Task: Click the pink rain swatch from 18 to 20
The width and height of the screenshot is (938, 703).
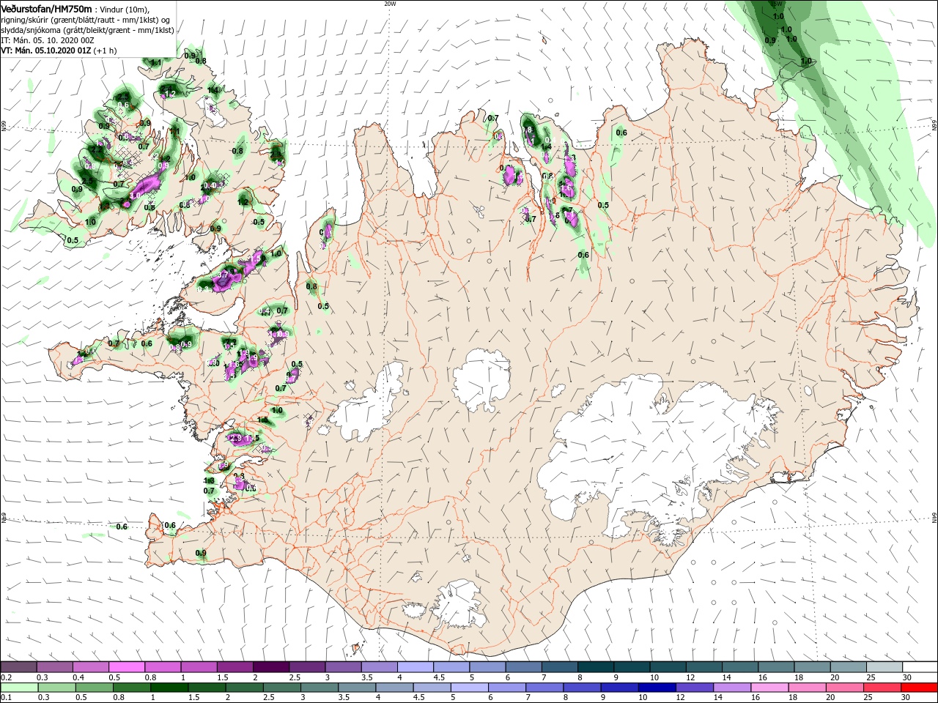Action: point(807,688)
